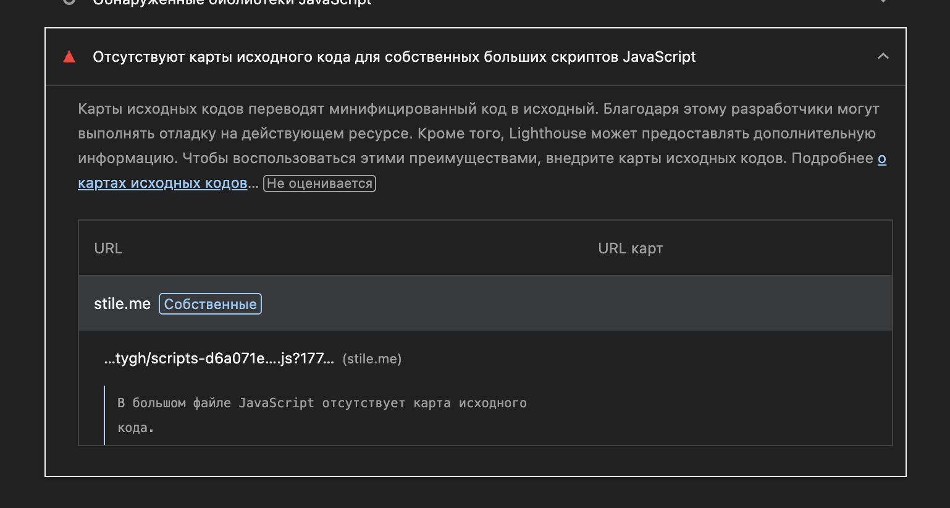Collapse the missing source maps audit
Viewport: 950px width, 508px height.
point(883,56)
